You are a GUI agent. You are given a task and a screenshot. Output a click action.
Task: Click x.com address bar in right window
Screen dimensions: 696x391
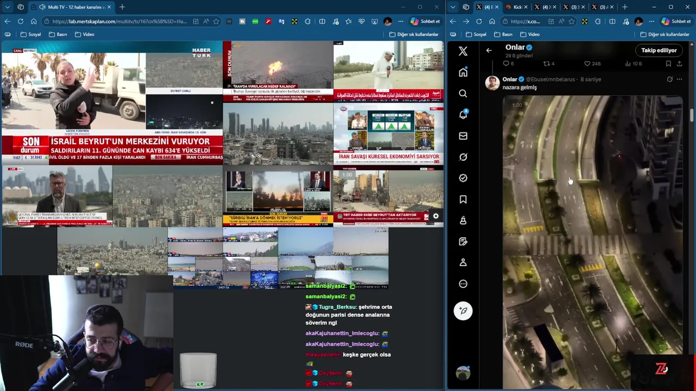[525, 21]
